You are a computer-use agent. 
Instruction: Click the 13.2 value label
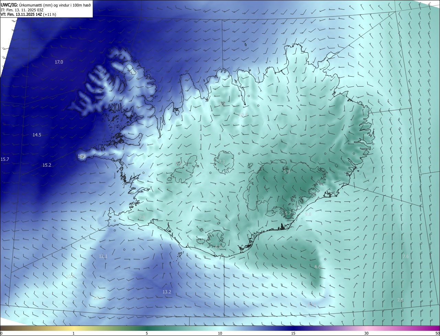167,292
